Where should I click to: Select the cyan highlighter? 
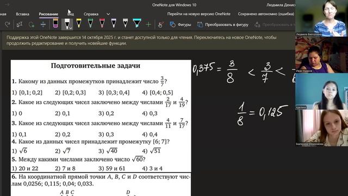(x=137, y=23)
